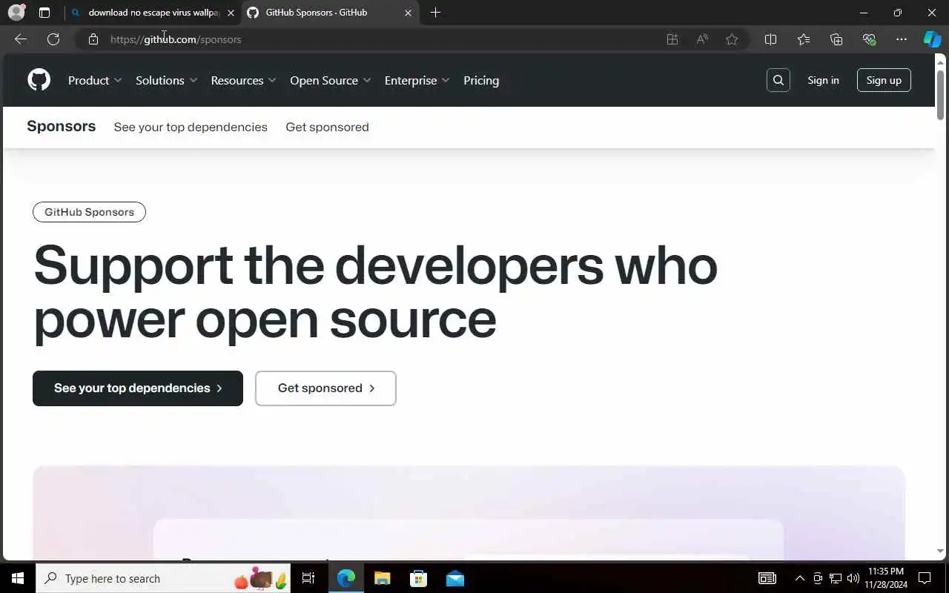
Task: Open Microsoft Store from the taskbar
Action: coord(419,578)
